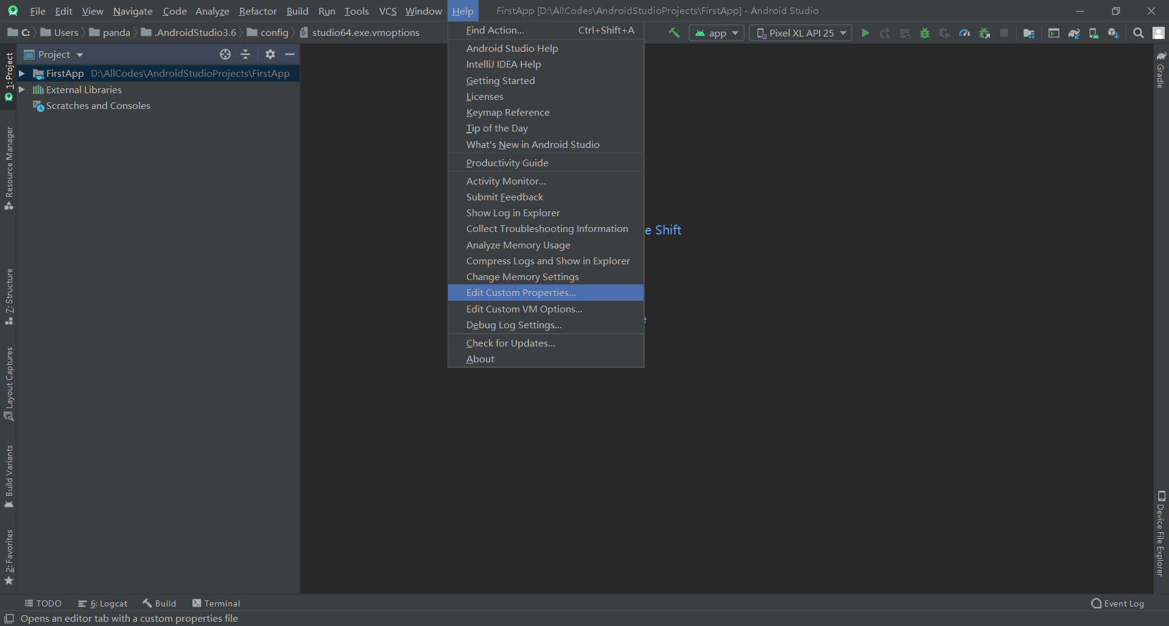Open the Terminal tool window

point(216,603)
